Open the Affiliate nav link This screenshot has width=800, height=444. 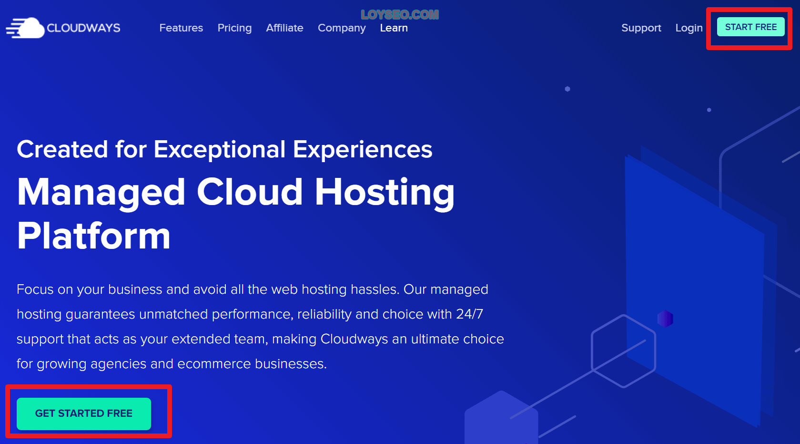(284, 28)
